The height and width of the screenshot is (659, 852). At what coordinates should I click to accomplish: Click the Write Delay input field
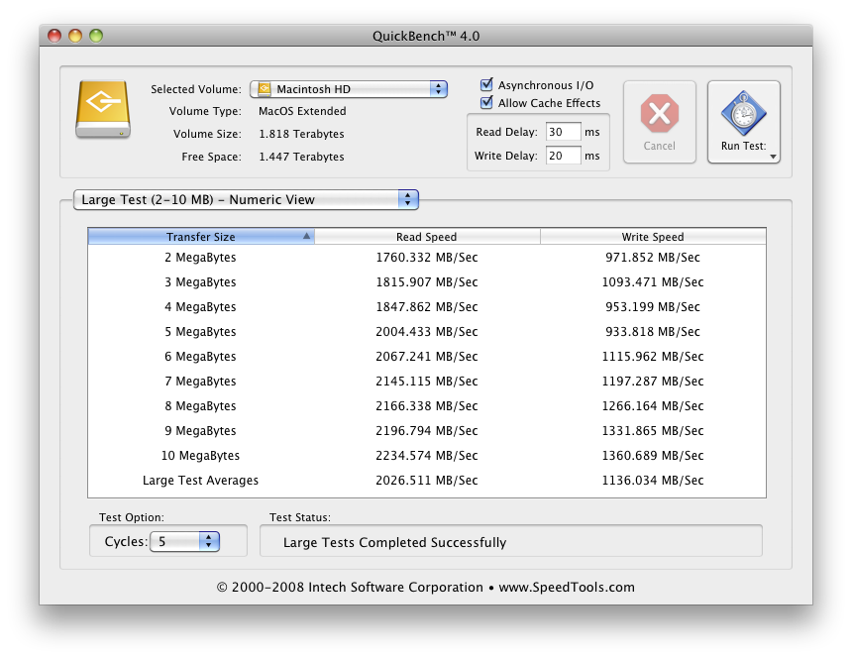click(x=563, y=156)
